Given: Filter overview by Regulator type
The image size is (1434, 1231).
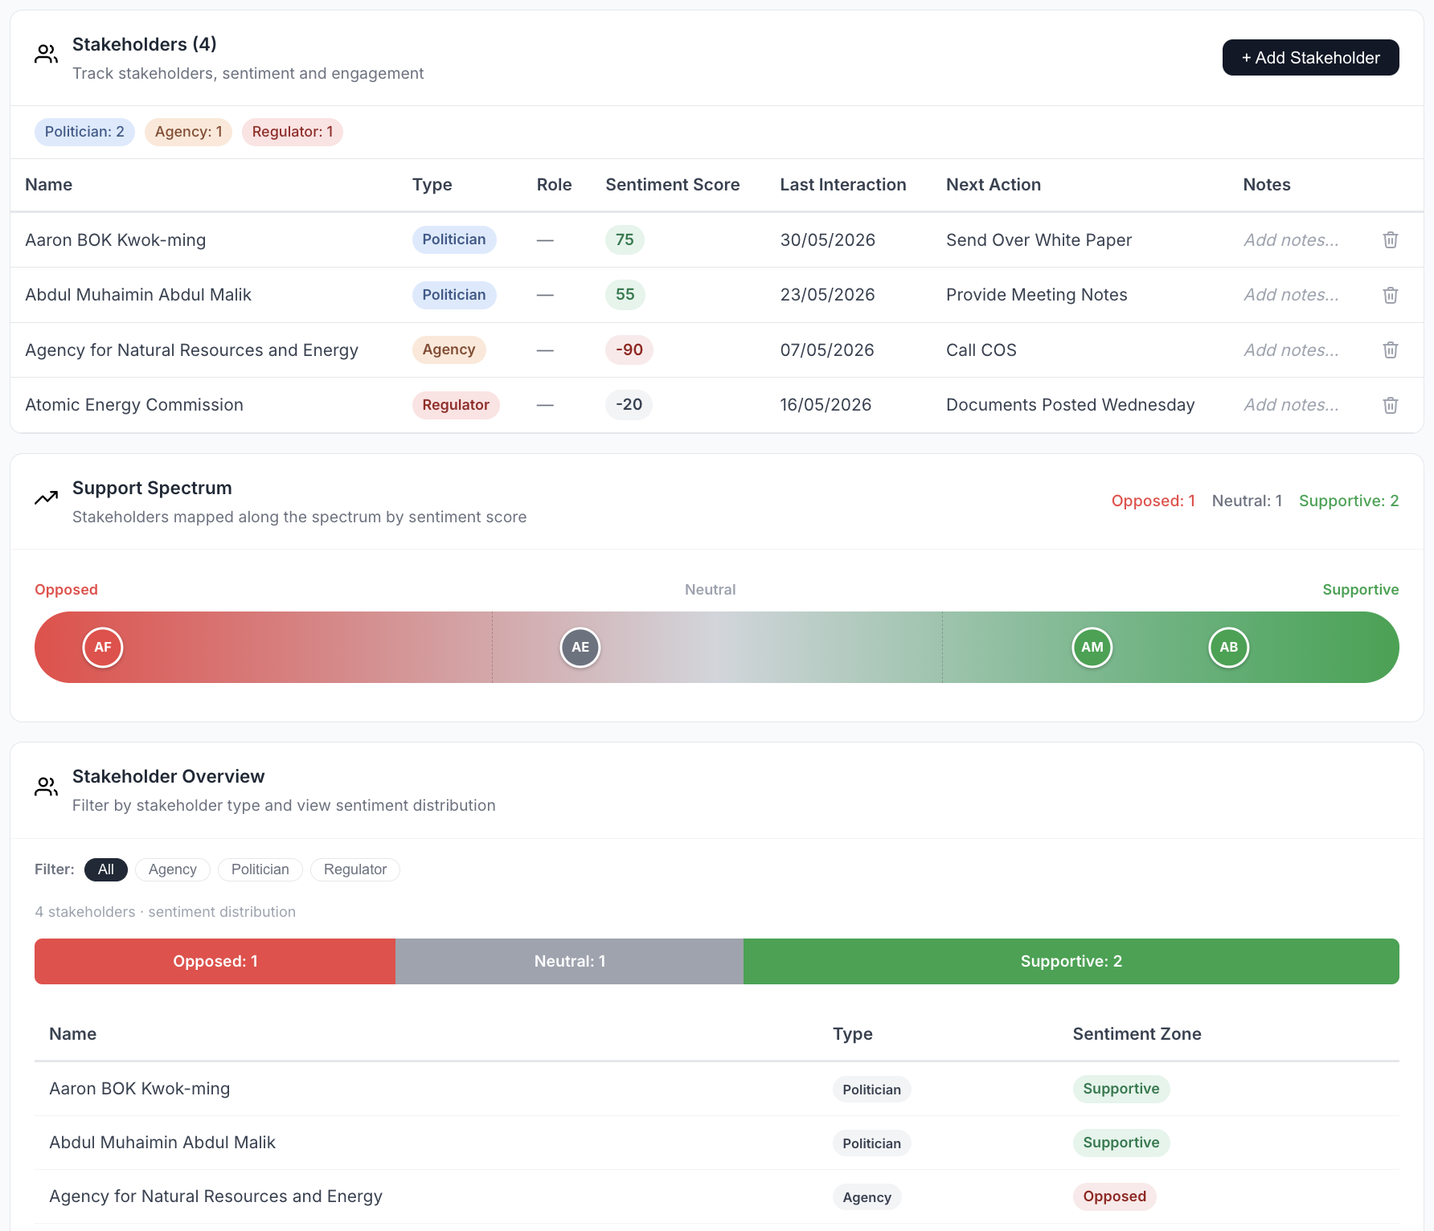Looking at the screenshot, I should [x=355, y=869].
